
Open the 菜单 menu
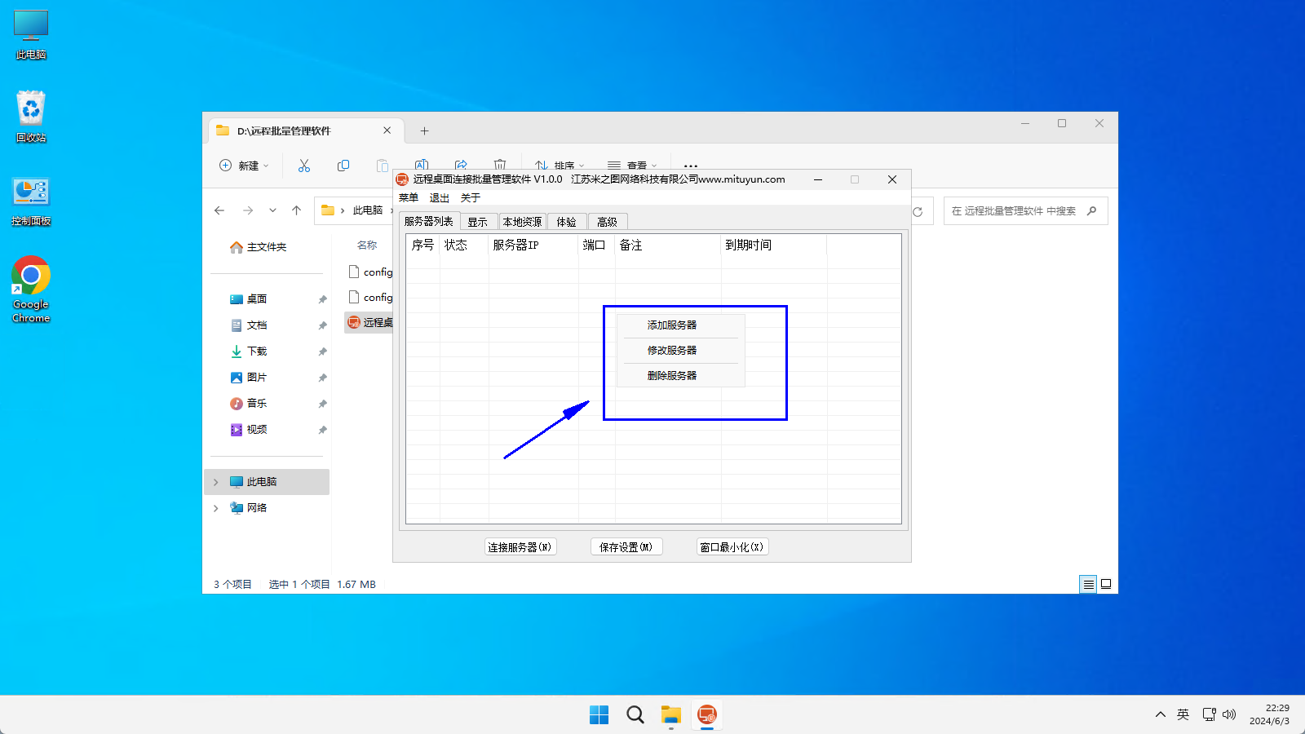pyautogui.click(x=409, y=198)
